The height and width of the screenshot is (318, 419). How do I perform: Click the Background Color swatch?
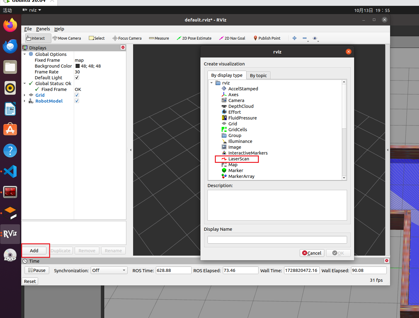coord(77,66)
